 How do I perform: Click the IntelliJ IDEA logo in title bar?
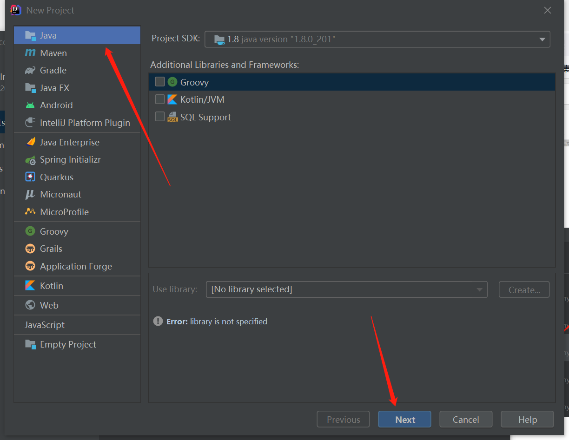pos(16,10)
